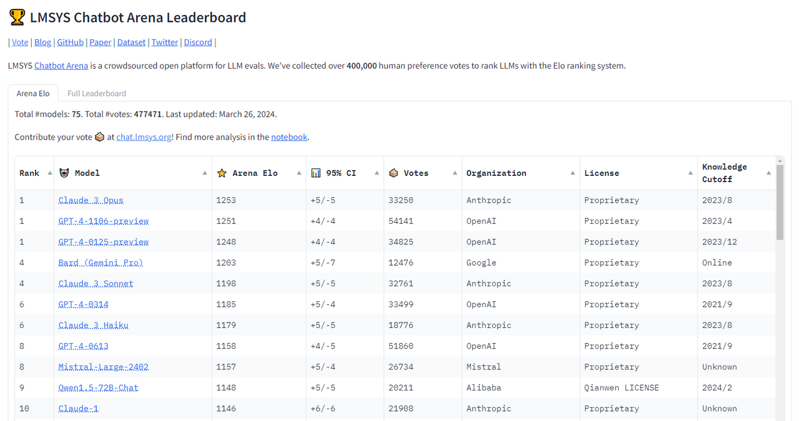The image size is (799, 421).
Task: Open the GPT-4-0613 model link
Action: click(x=84, y=346)
